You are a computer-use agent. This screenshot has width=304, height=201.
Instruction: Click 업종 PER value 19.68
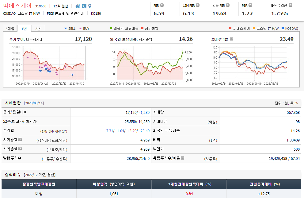219,14
